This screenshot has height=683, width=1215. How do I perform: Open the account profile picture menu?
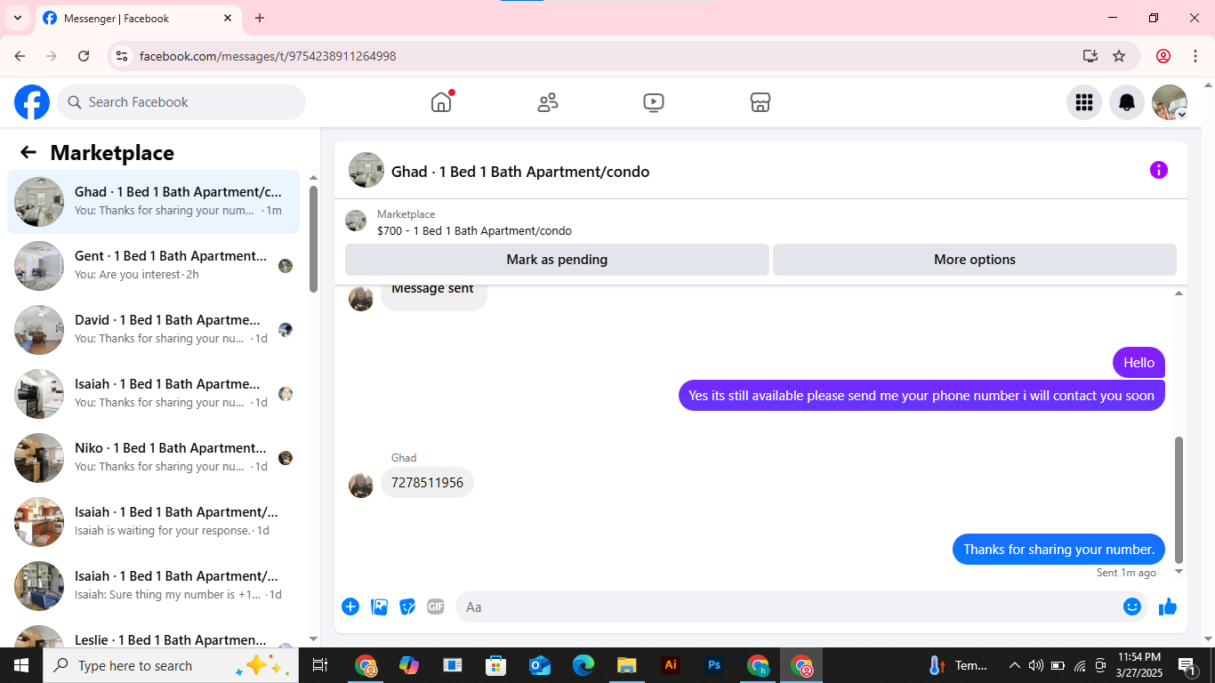point(1170,102)
